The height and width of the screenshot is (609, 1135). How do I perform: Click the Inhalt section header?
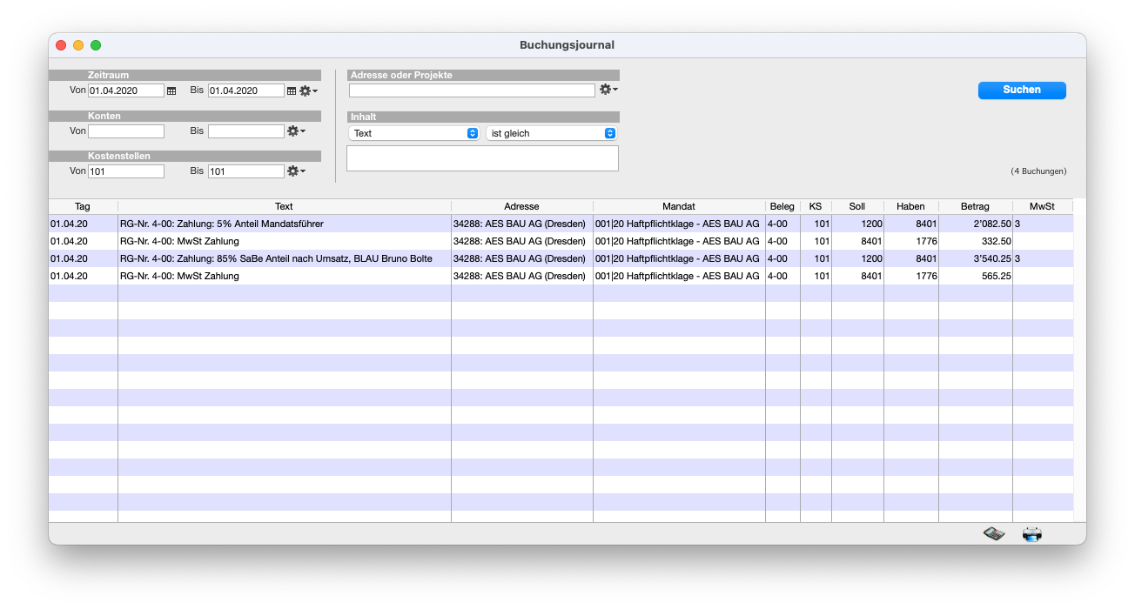point(483,117)
